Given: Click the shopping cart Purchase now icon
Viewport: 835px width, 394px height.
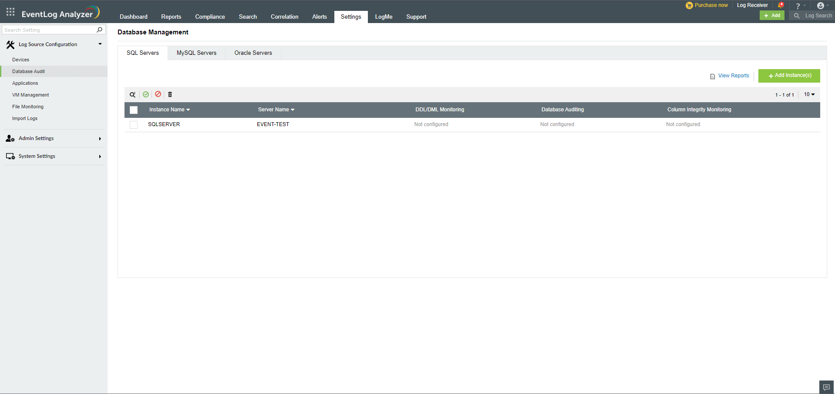Looking at the screenshot, I should pos(689,5).
